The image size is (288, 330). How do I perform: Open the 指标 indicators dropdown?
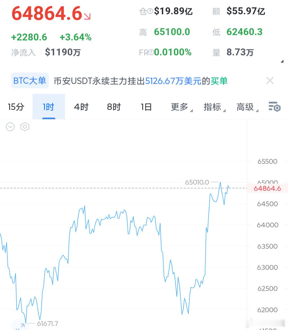(214, 107)
